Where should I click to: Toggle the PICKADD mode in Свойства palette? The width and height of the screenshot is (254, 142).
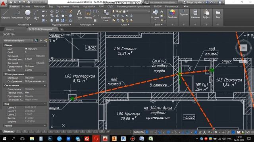click(x=36, y=41)
